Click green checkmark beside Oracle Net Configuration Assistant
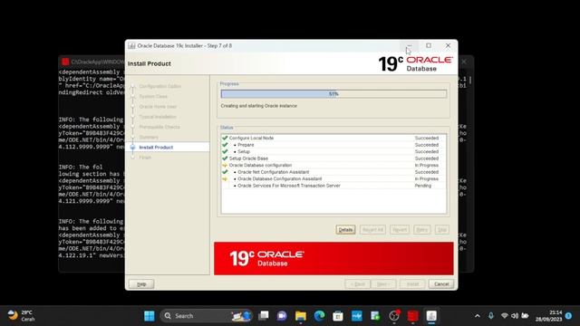 (225, 172)
